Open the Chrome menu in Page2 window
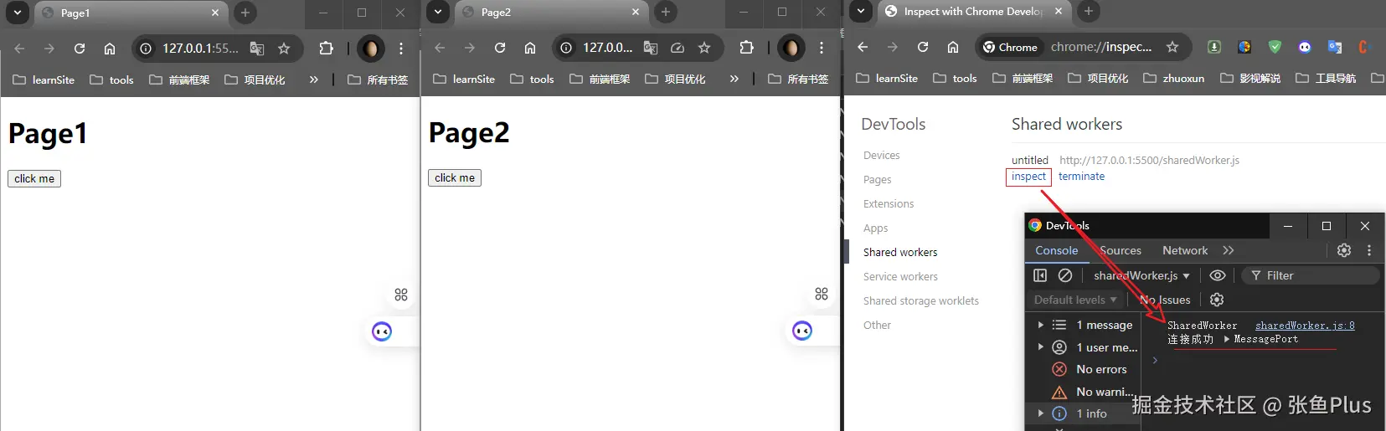 click(x=822, y=48)
